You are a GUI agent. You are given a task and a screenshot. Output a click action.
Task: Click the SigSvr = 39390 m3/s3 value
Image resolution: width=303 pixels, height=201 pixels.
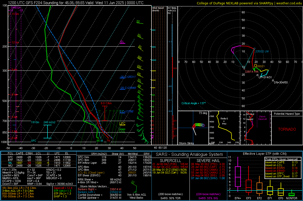click(x=60, y=184)
